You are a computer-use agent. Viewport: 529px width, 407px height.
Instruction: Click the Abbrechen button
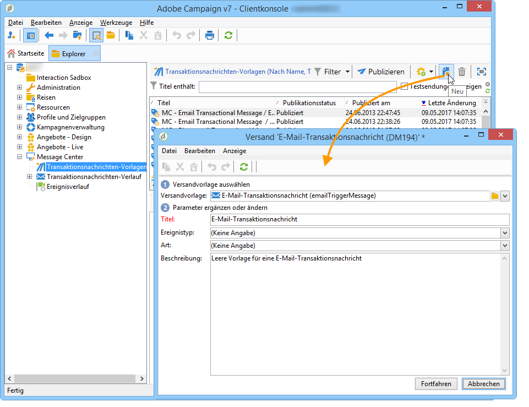tap(483, 384)
